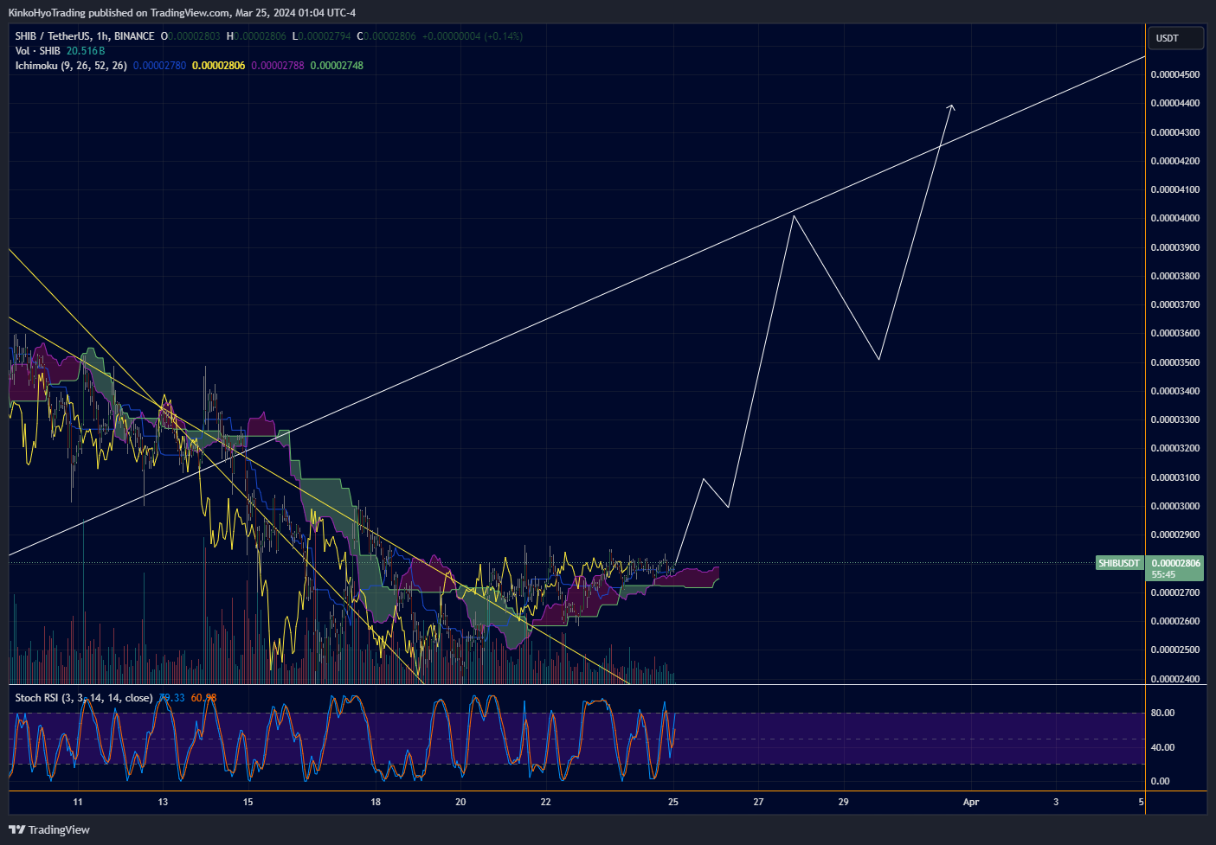Click date label 13 on time axis
Image resolution: width=1216 pixels, height=845 pixels.
(x=163, y=802)
